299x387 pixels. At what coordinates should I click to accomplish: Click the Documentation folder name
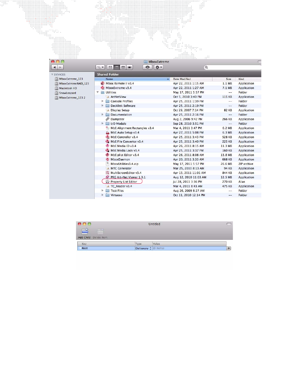tap(121, 115)
